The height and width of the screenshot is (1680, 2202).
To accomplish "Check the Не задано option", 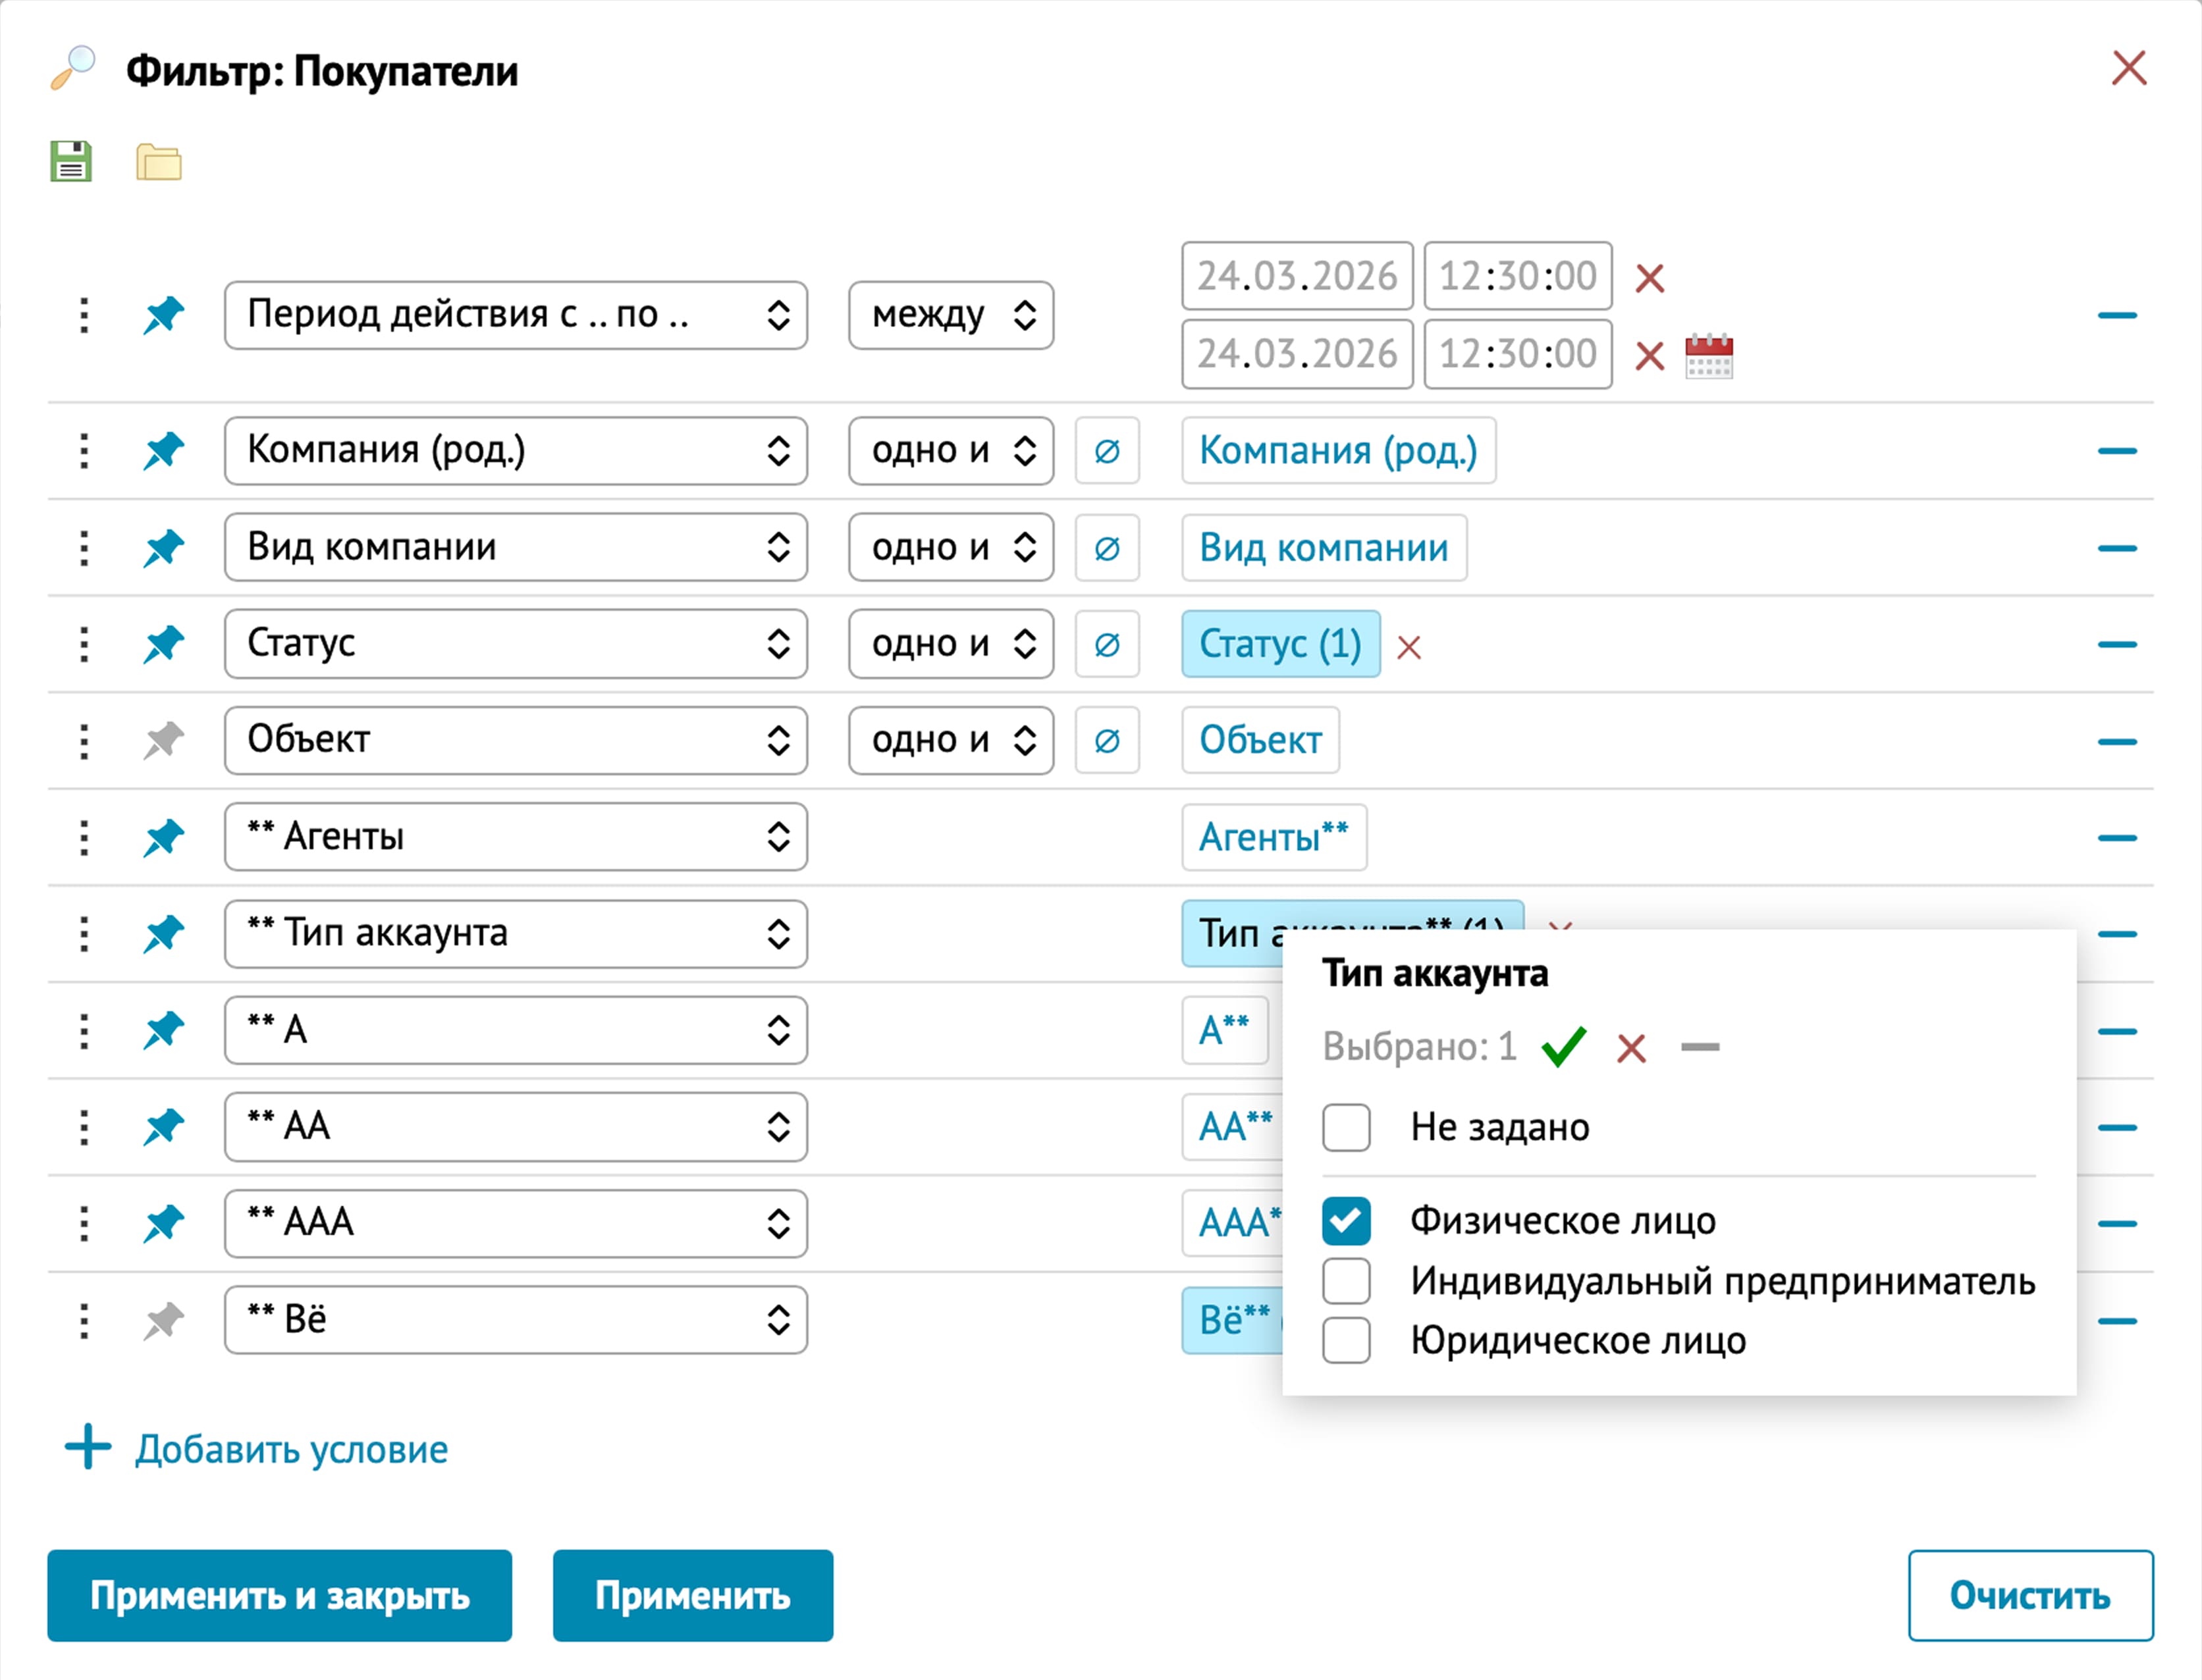I will (1346, 1127).
